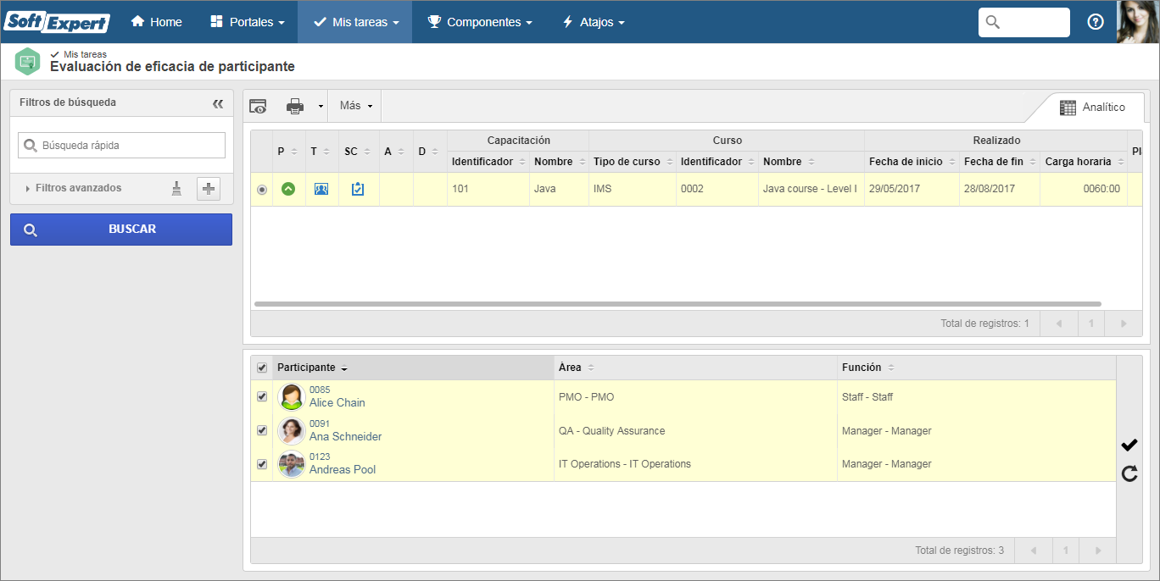Screen dimensions: 1160x581
Task: Uncheck Andreas Pool participant checkbox
Action: pos(262,464)
